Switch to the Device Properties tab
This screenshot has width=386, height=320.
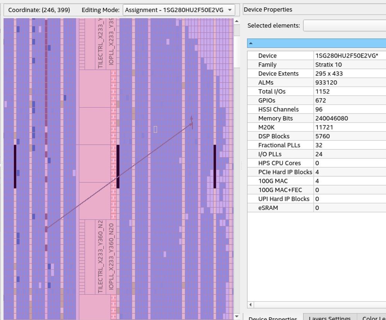click(273, 318)
